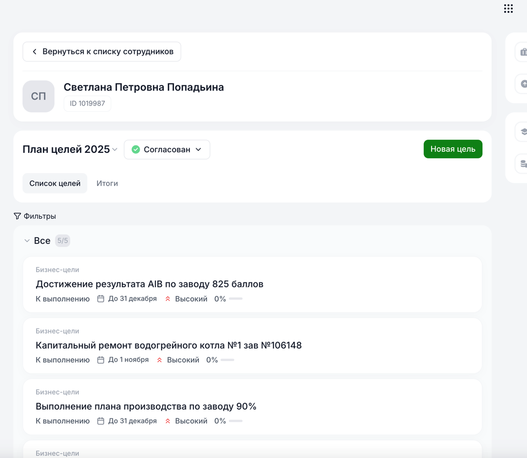
Task: Click the Новая цель button
Action: 452,149
